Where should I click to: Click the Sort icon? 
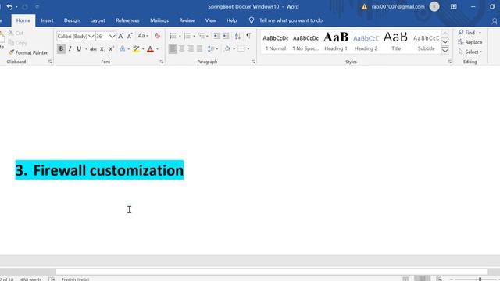point(237,36)
